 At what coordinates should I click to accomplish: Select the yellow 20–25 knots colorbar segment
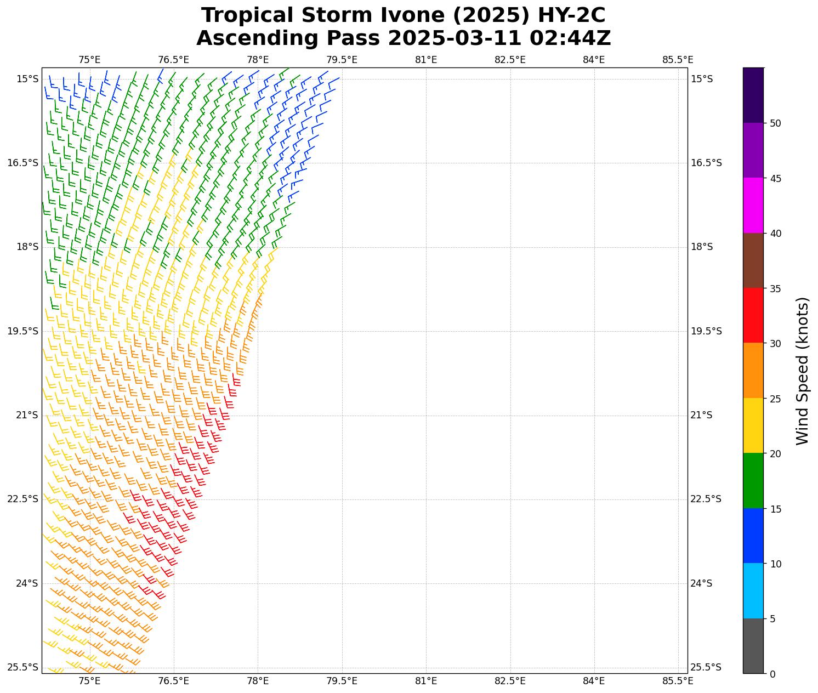753,425
